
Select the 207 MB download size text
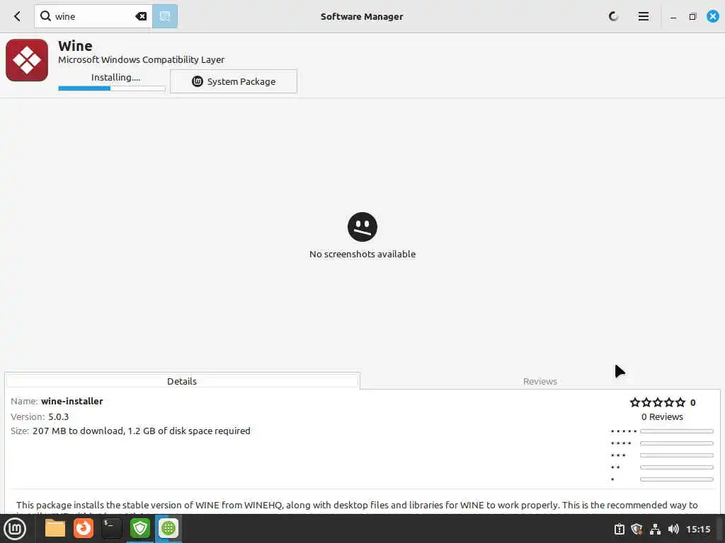click(142, 431)
